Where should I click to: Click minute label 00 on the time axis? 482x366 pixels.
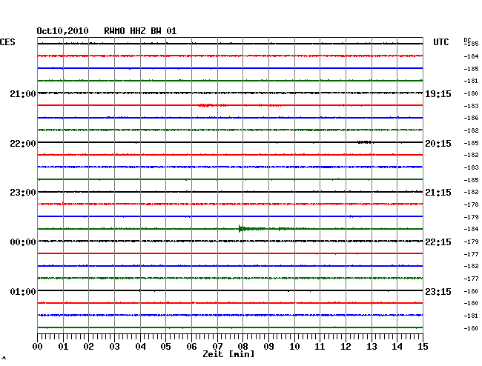tap(37, 346)
